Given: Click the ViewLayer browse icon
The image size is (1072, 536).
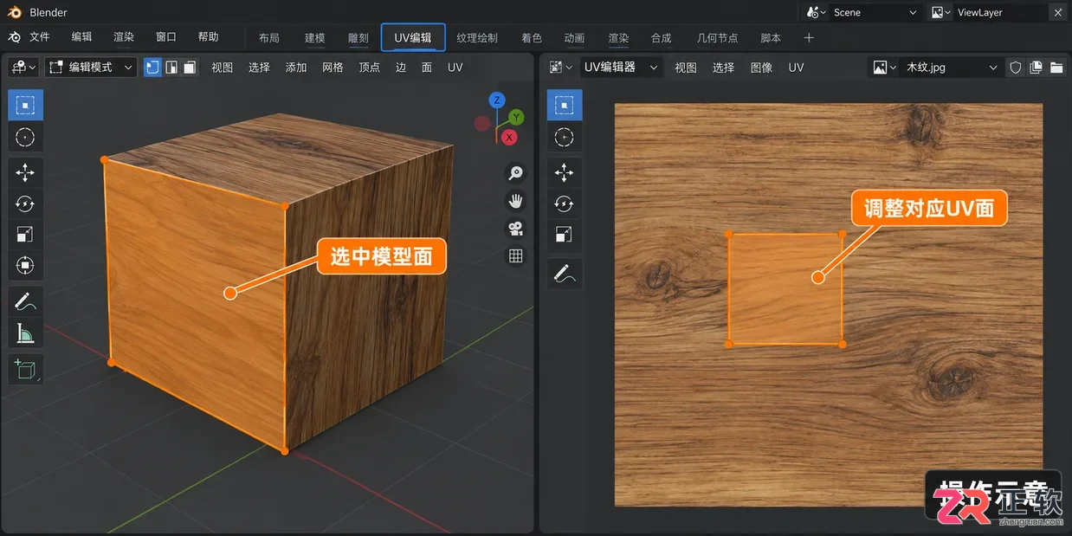Looking at the screenshot, I should 941,13.
